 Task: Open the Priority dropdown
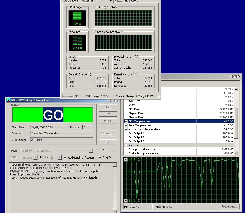tap(59, 157)
